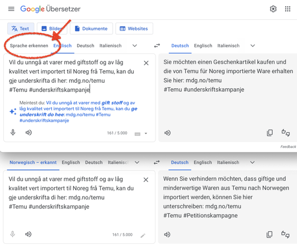This screenshot has width=297, height=246.
Task: Clear the lower source text
Action: point(145,180)
